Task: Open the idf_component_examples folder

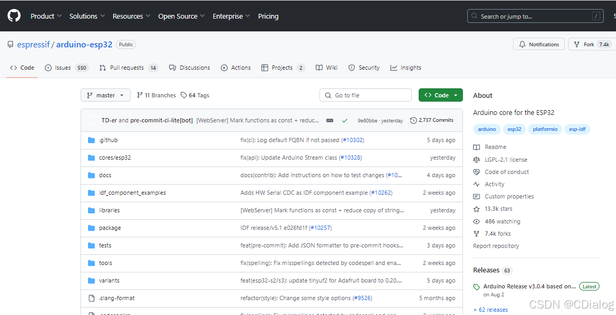Action: tap(132, 193)
